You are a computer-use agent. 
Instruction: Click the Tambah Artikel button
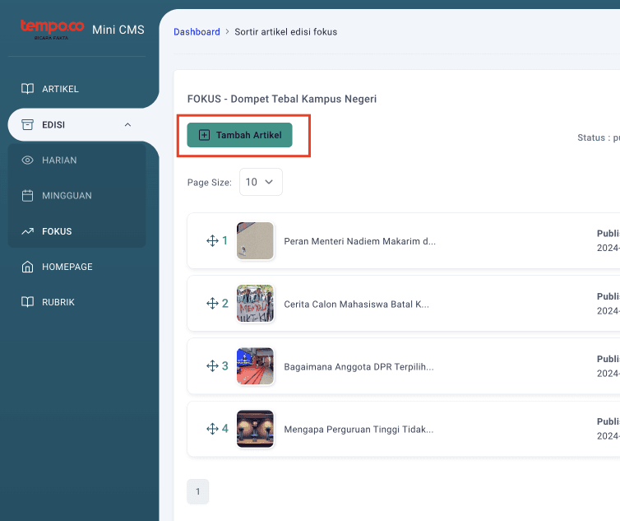tap(239, 135)
